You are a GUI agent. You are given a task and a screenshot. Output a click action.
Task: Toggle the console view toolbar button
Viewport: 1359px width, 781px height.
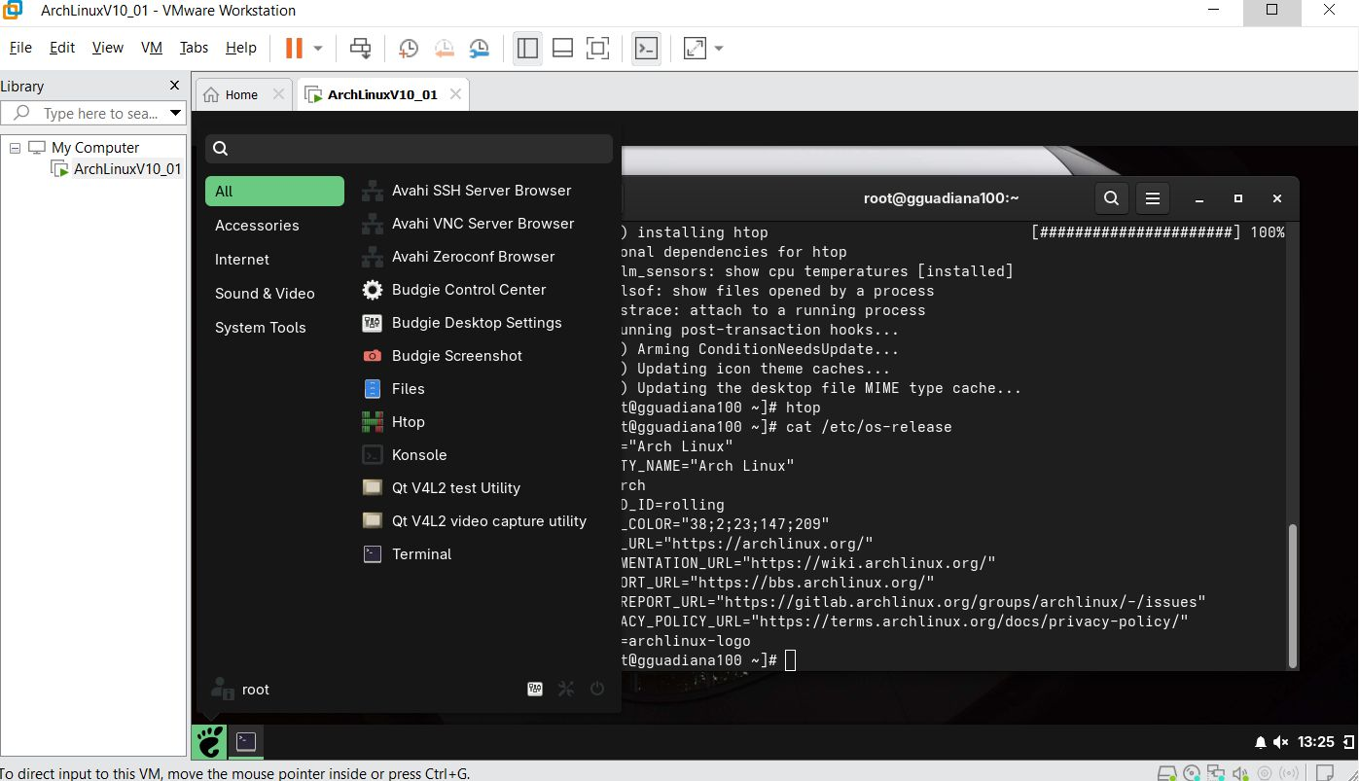pyautogui.click(x=646, y=49)
